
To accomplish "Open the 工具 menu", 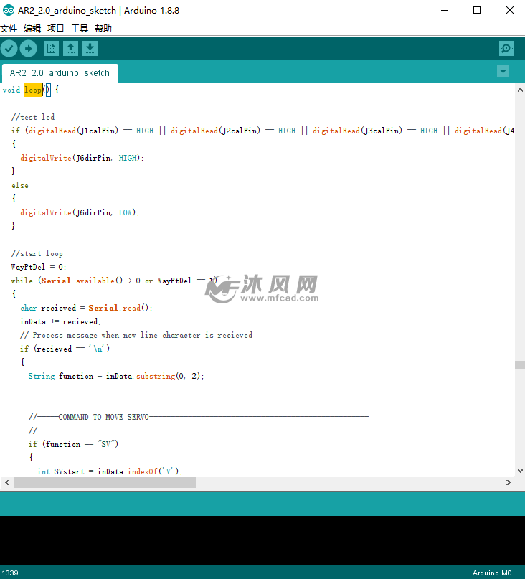I will (80, 29).
